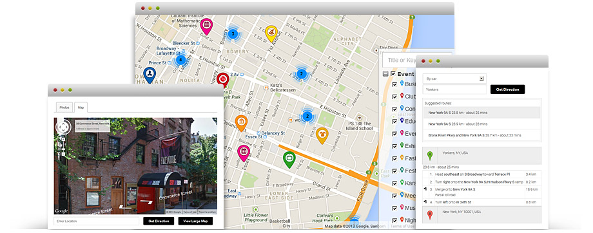Click Get Direction below the Street View

(x=159, y=221)
